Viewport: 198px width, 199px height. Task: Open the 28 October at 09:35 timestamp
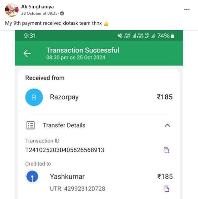[39, 13]
